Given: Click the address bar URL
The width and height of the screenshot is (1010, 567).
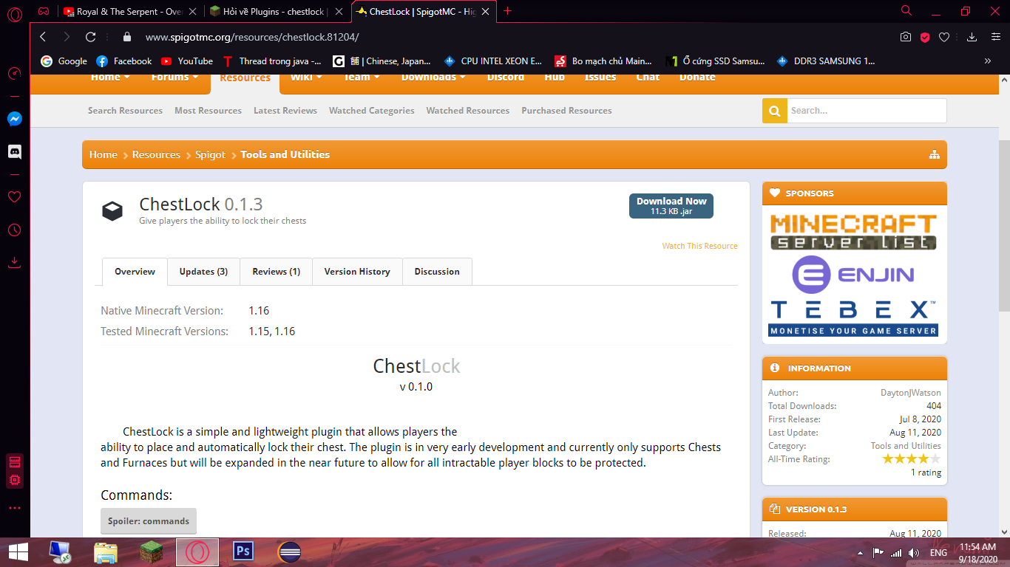Looking at the screenshot, I should coord(252,37).
